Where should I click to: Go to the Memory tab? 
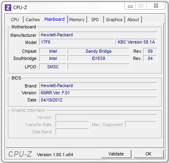click(x=77, y=20)
